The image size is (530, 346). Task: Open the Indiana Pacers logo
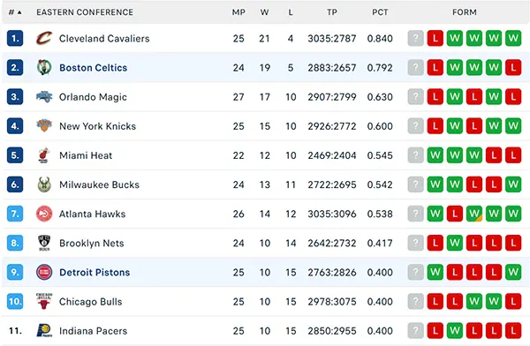tap(44, 330)
